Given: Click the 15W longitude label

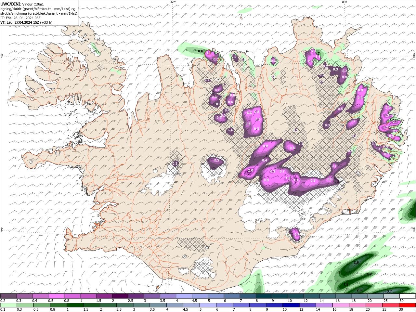Looking at the screenshot, I should point(344,2).
